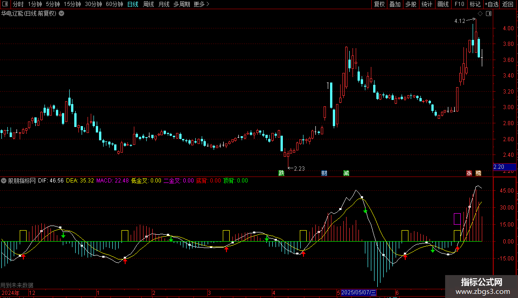Click the blue 财 event marker
This screenshot has height=298, width=518.
[x=324, y=173]
